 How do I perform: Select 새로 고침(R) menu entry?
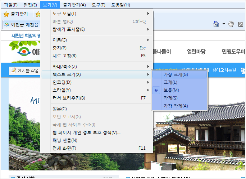[97, 56]
